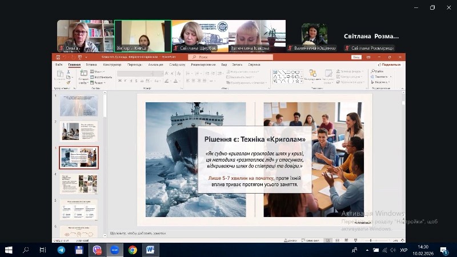Open Zoom app in the taskbar
This screenshot has width=457, height=257.
point(115,250)
